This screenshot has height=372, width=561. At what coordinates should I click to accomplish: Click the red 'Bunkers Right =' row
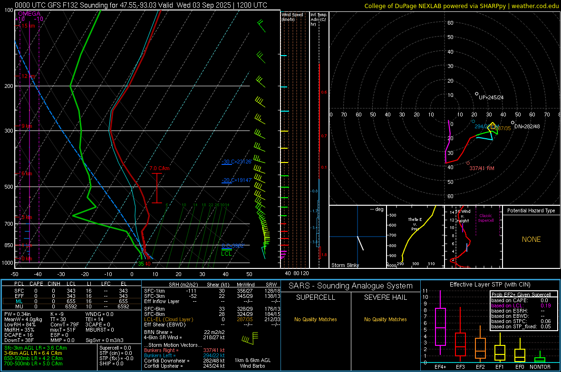click(184, 350)
